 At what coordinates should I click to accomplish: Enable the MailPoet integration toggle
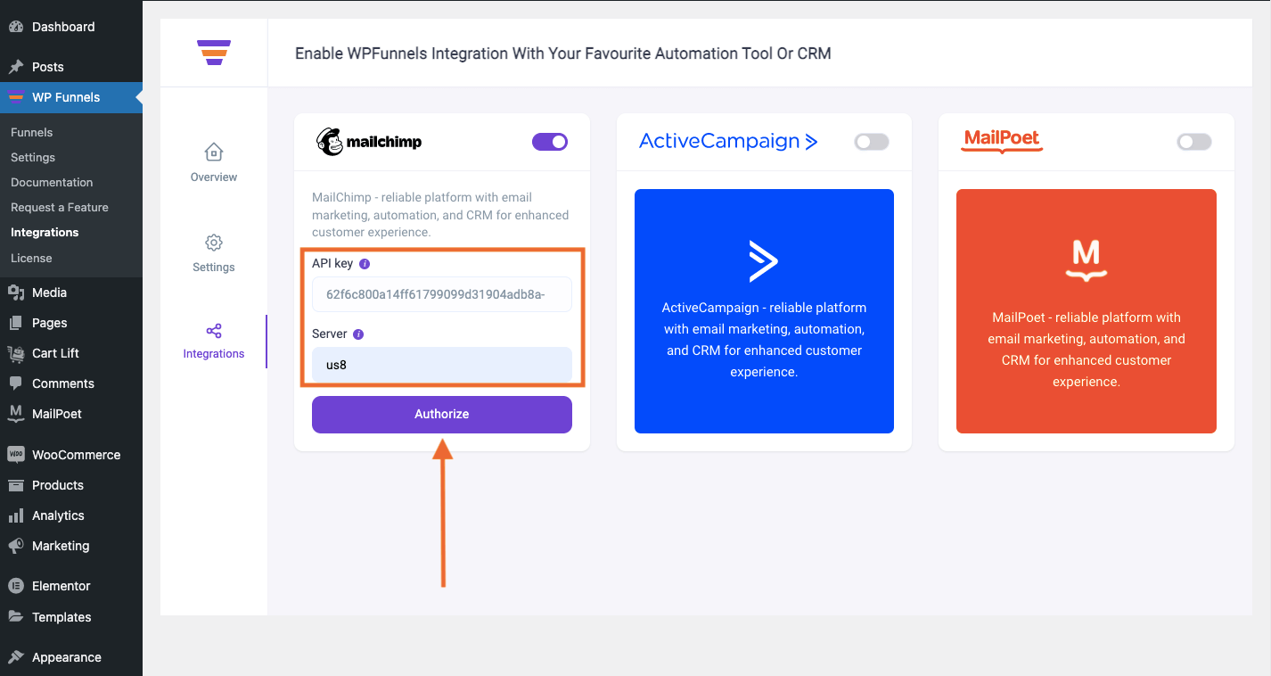point(1194,142)
